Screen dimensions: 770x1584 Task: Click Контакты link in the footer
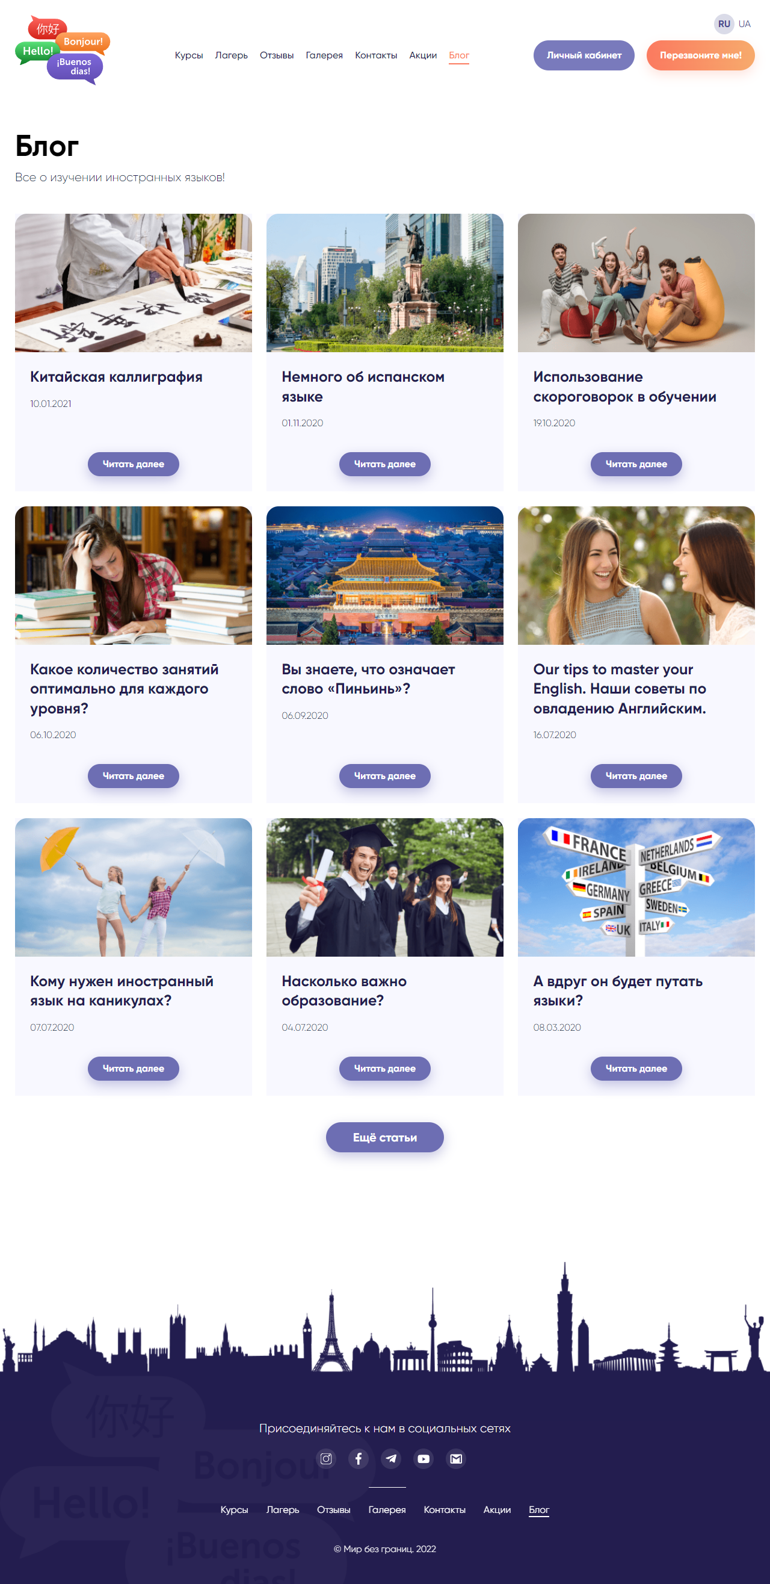coord(445,1509)
